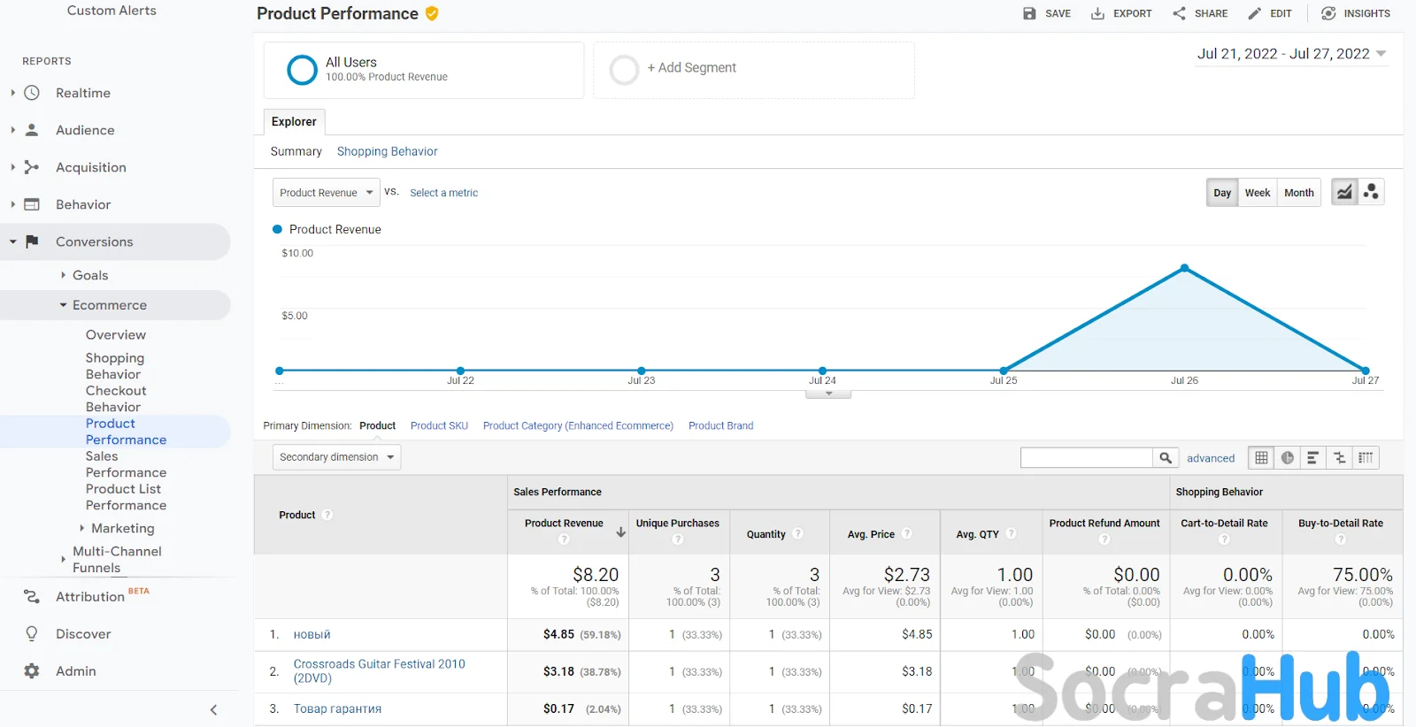Open the Insights icon
1416x727 pixels.
tap(1328, 13)
